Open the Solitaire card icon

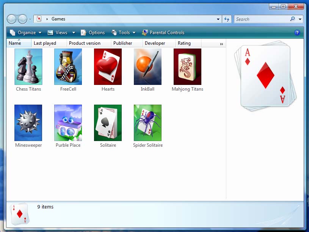[108, 122]
